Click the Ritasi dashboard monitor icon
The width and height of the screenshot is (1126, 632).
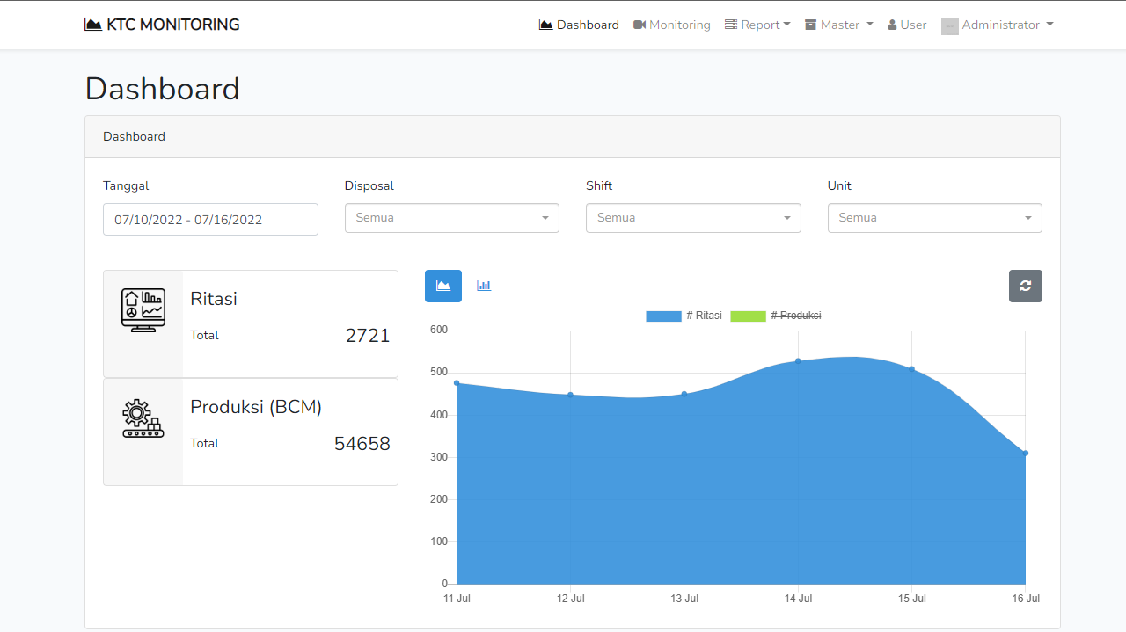[x=143, y=310]
